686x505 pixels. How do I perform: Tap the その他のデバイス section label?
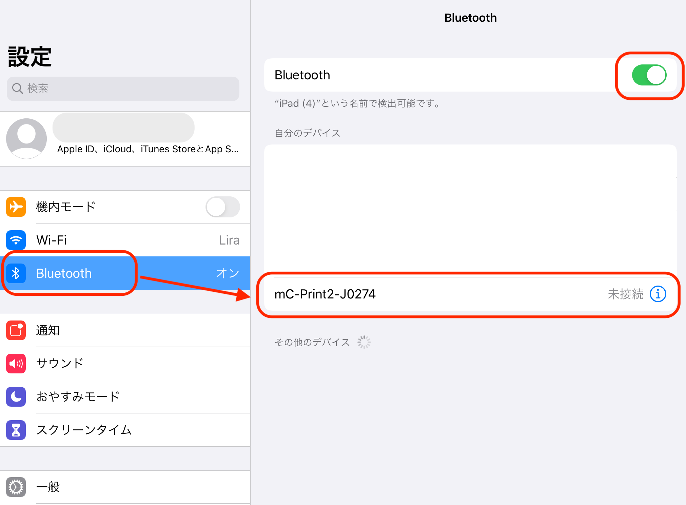(312, 342)
